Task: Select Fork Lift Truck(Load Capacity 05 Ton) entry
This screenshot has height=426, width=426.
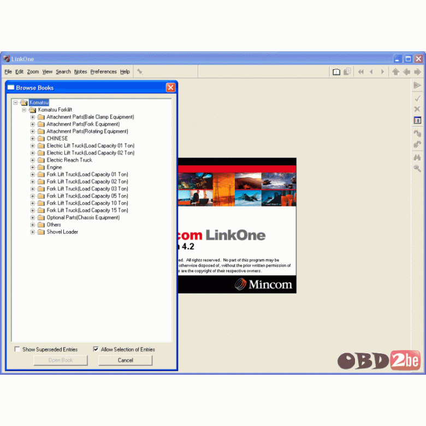Action: click(87, 196)
